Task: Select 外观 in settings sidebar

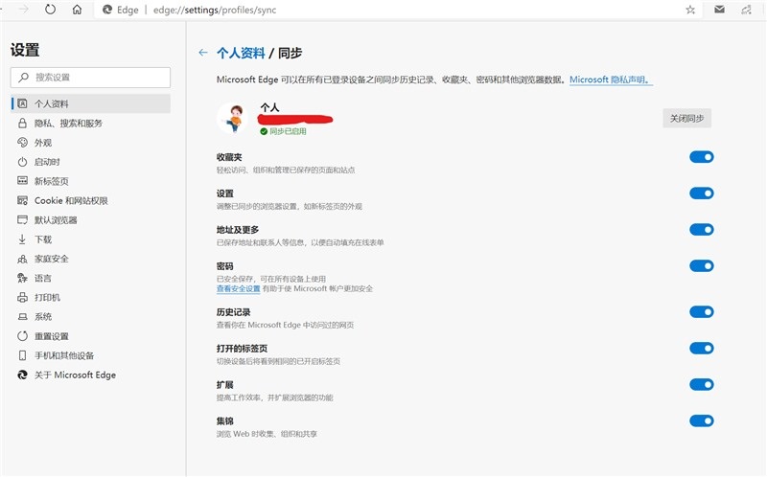Action: click(x=90, y=143)
